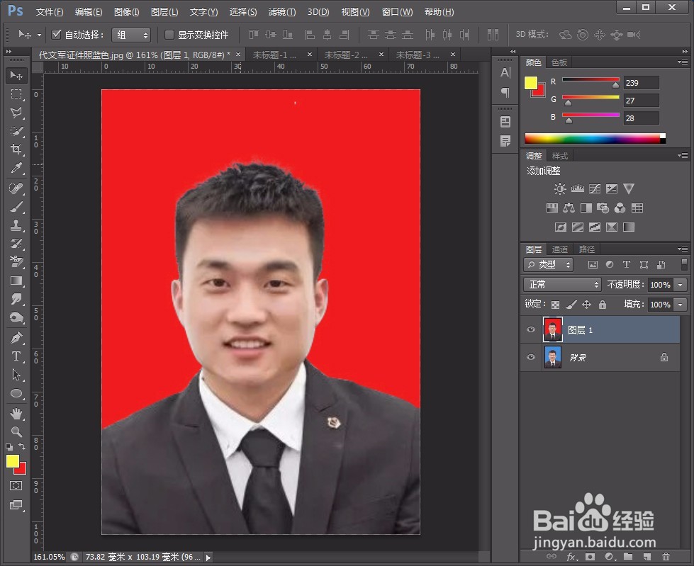The height and width of the screenshot is (566, 694).
Task: Open the 不透明度 opacity dropdown arrow
Action: pos(680,284)
